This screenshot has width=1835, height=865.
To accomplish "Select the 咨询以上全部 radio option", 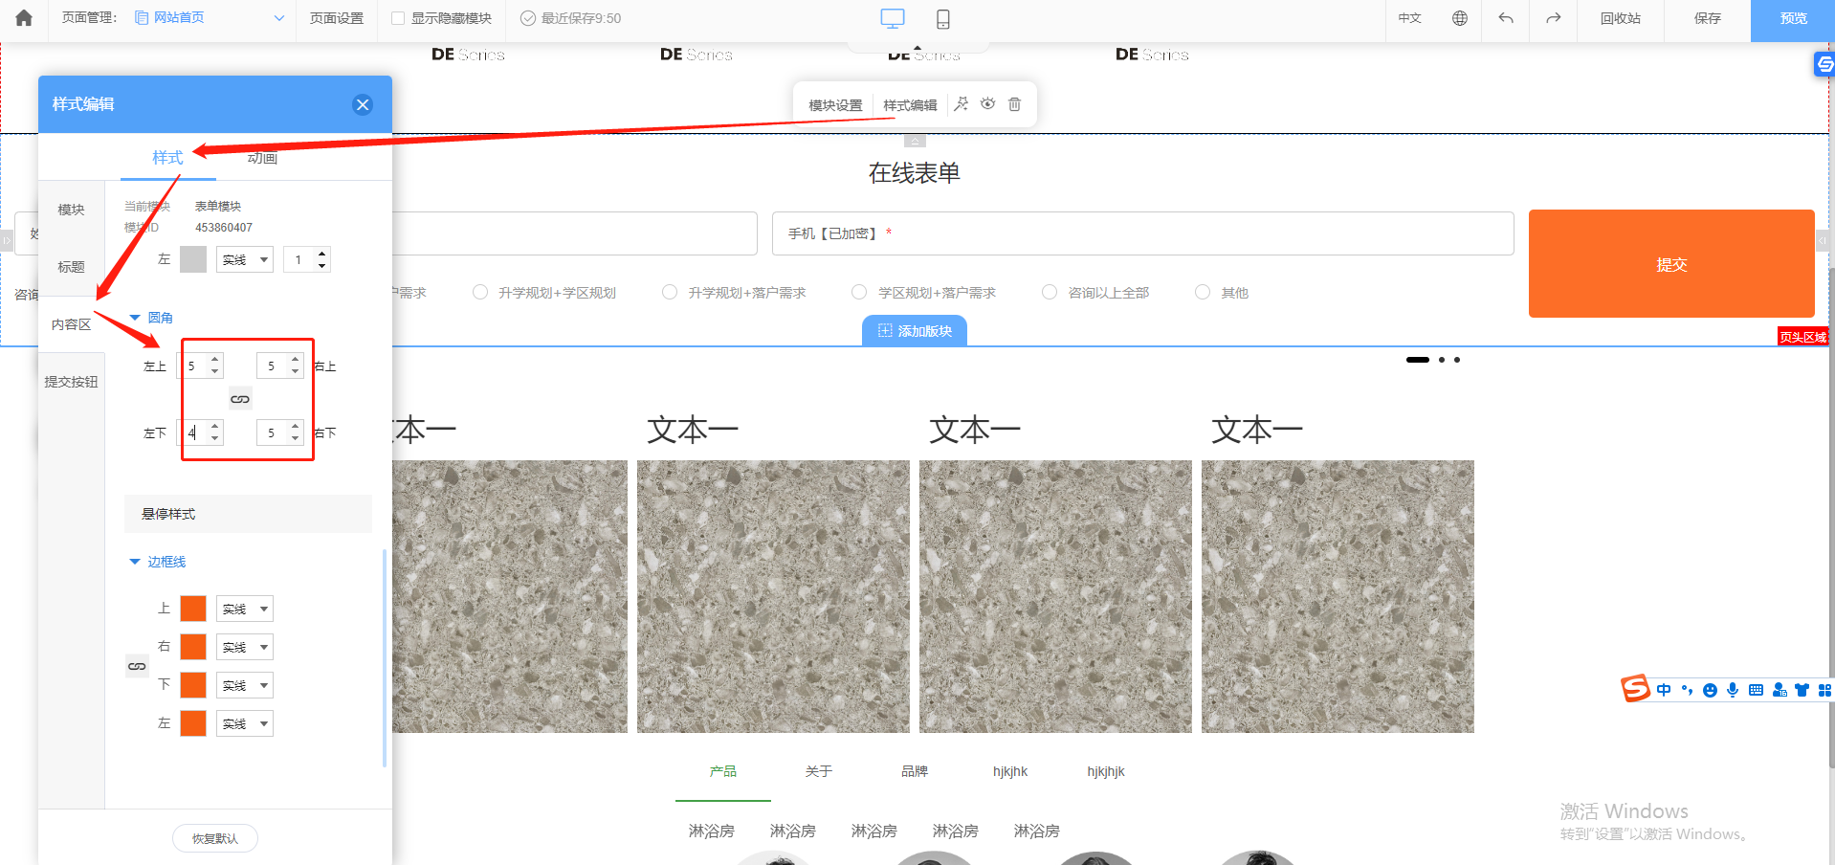I will pos(1050,293).
